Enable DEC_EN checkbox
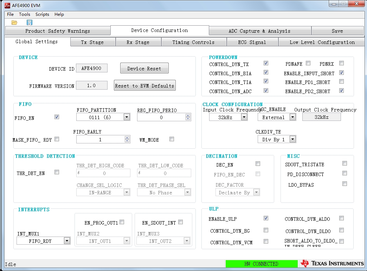Viewport: 367px width, 271px height. tap(258, 163)
